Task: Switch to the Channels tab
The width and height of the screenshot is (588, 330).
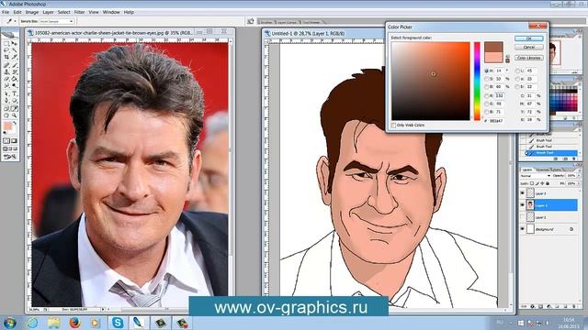Action: (x=542, y=170)
